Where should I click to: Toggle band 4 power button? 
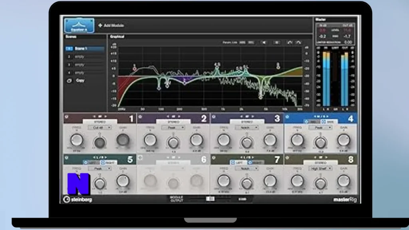click(x=287, y=117)
